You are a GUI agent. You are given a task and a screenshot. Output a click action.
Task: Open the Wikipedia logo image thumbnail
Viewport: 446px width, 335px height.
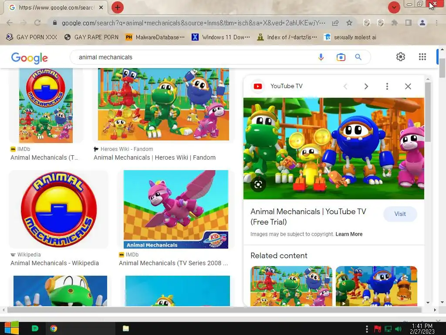point(59,209)
